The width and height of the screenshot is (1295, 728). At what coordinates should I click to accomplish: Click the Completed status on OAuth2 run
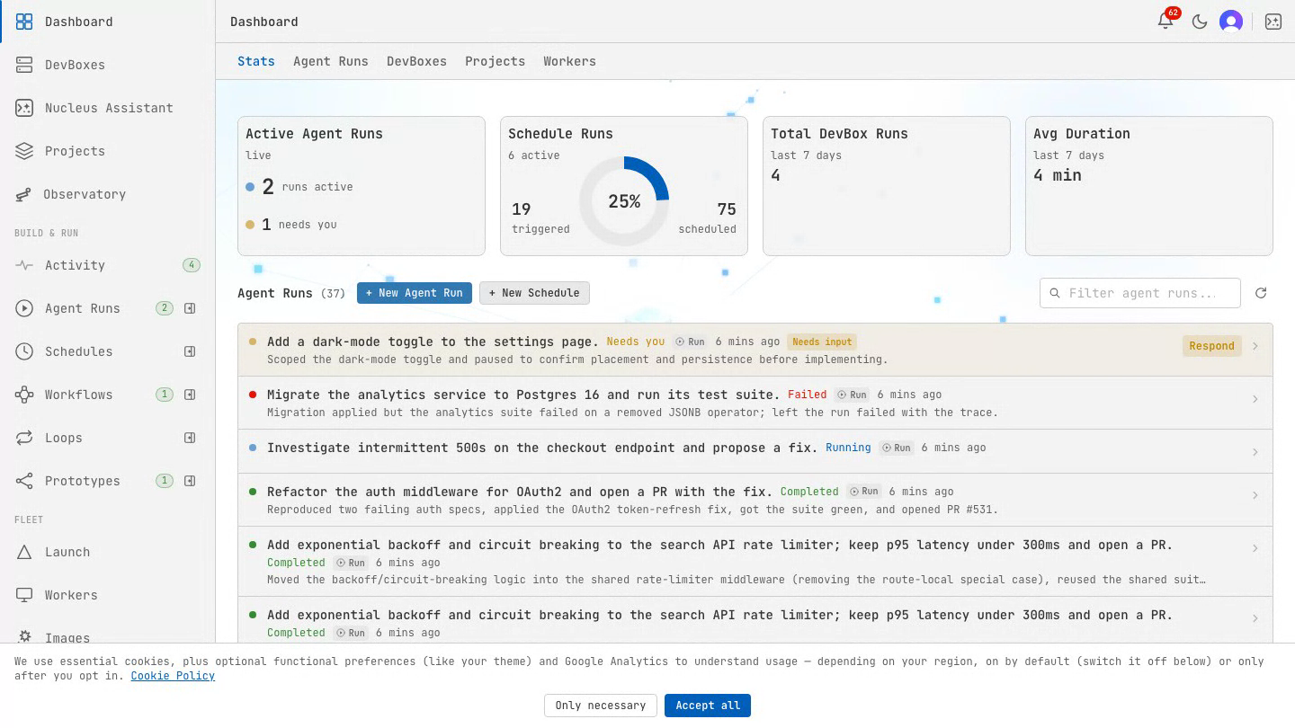pyautogui.click(x=809, y=492)
